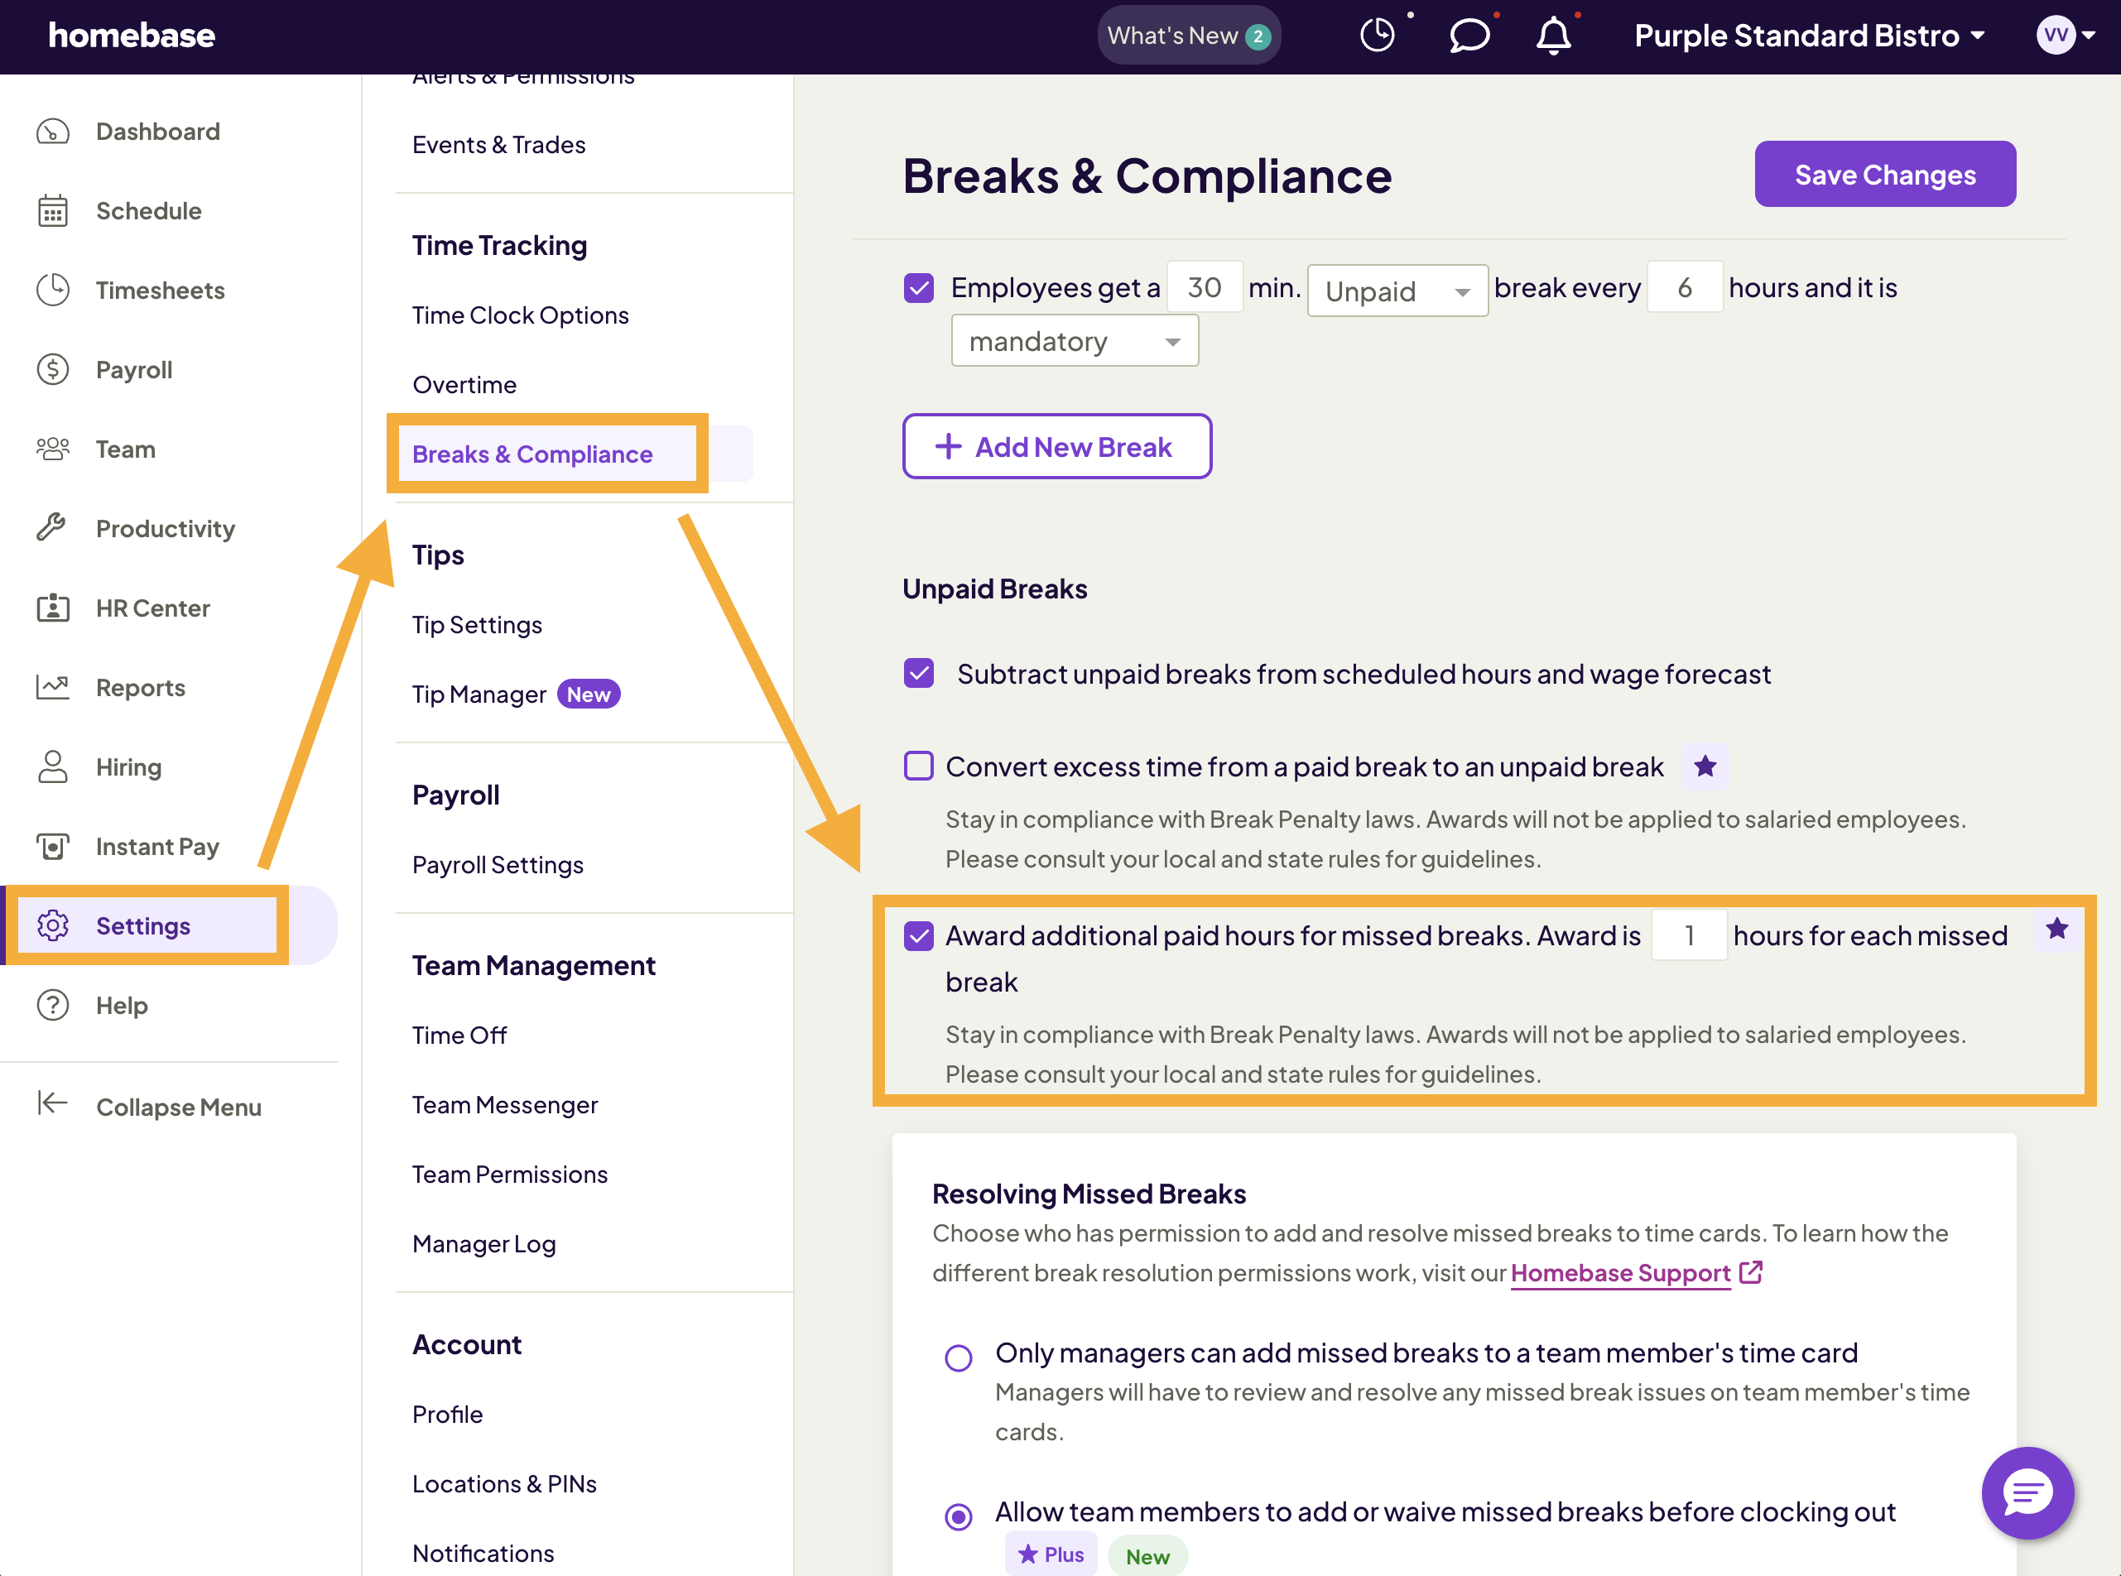Enable Convert excess time from paid break
This screenshot has height=1576, width=2121.
point(918,766)
